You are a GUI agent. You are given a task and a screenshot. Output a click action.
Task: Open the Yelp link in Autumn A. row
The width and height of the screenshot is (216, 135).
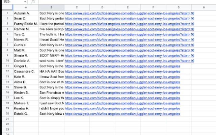[129, 13]
